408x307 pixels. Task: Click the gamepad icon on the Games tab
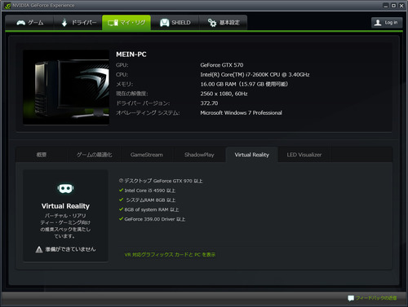click(21, 23)
